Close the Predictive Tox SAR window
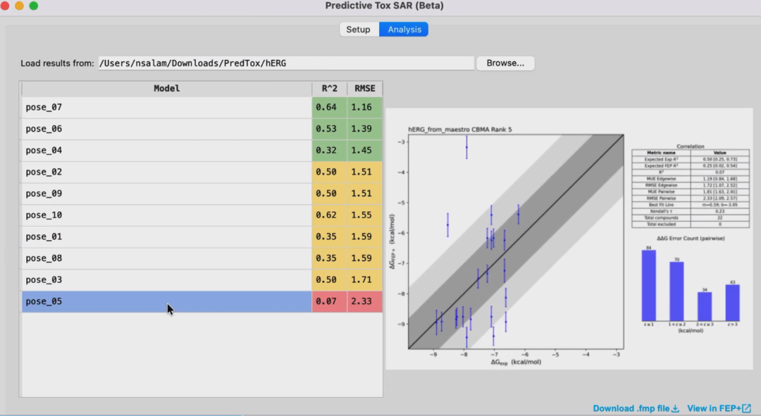 (x=5, y=6)
